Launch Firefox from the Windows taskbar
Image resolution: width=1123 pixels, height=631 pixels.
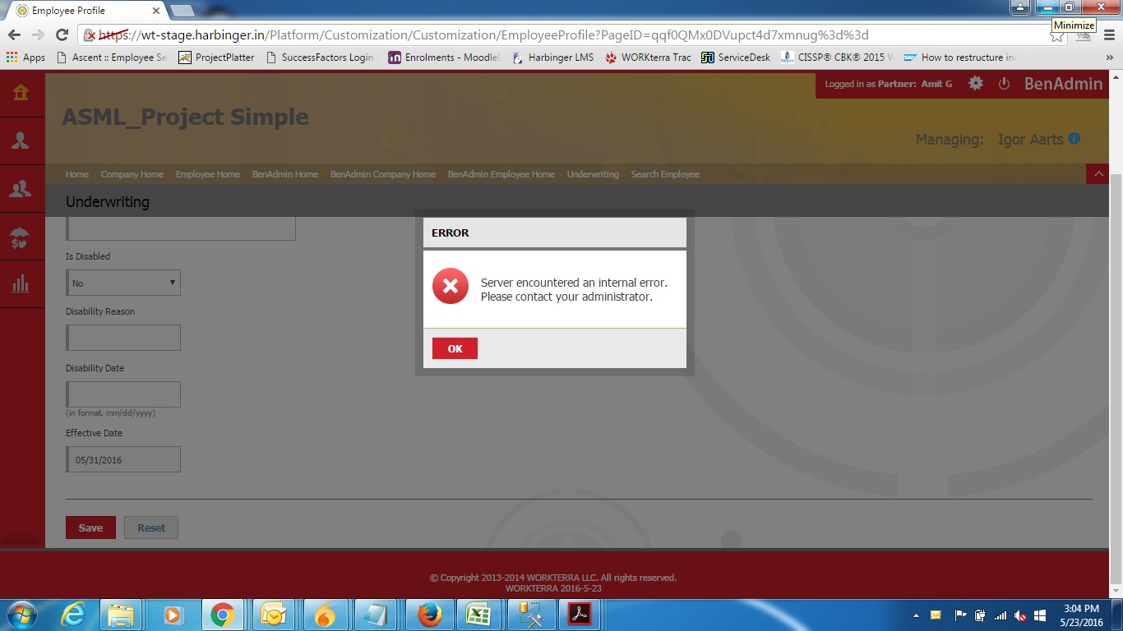(429, 615)
